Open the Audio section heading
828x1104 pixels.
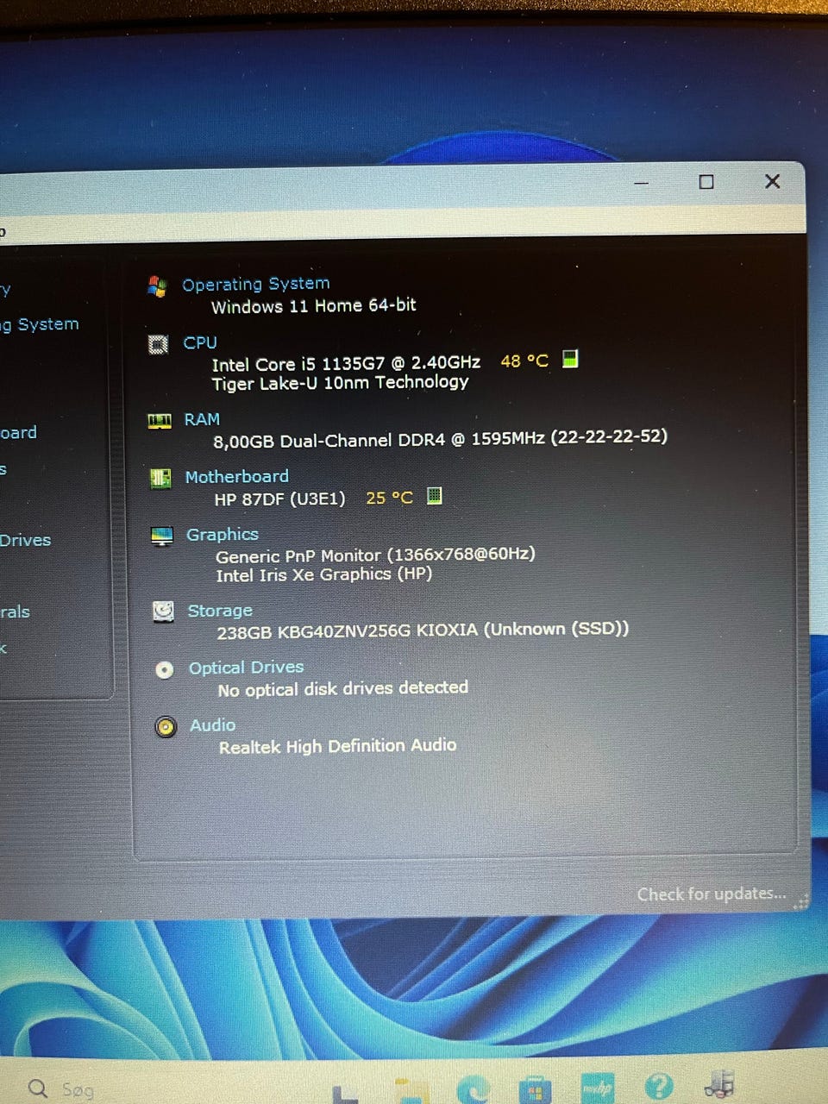point(212,725)
